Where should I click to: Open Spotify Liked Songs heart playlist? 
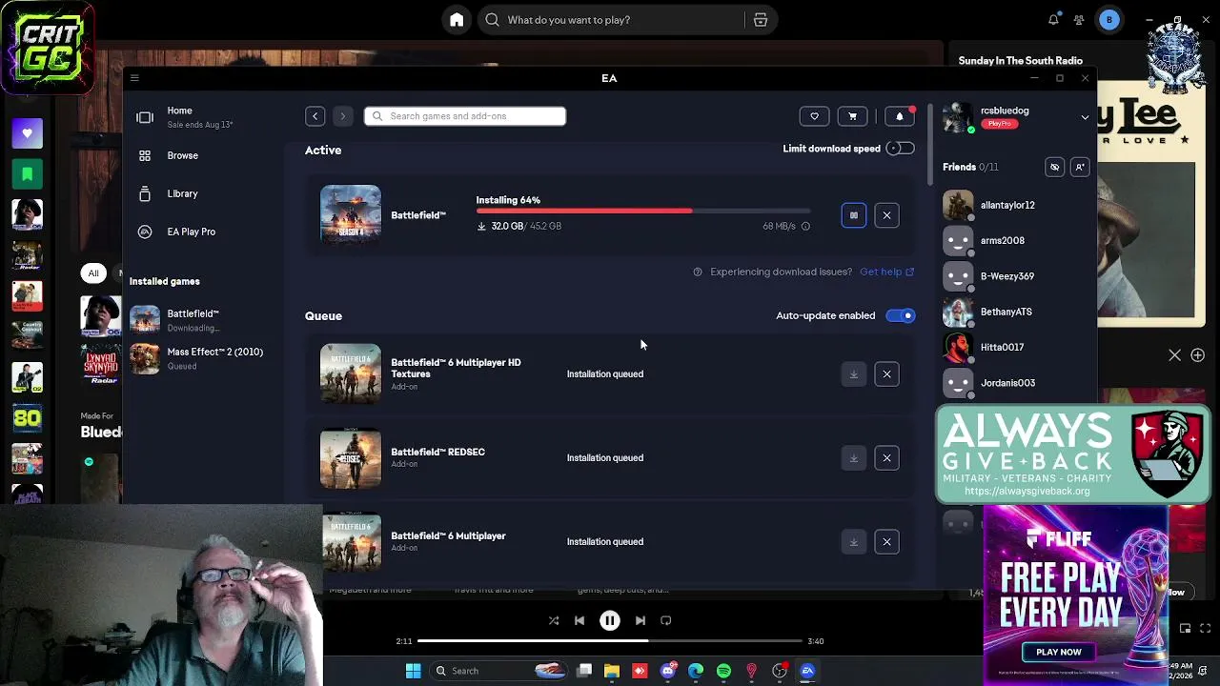pos(28,133)
